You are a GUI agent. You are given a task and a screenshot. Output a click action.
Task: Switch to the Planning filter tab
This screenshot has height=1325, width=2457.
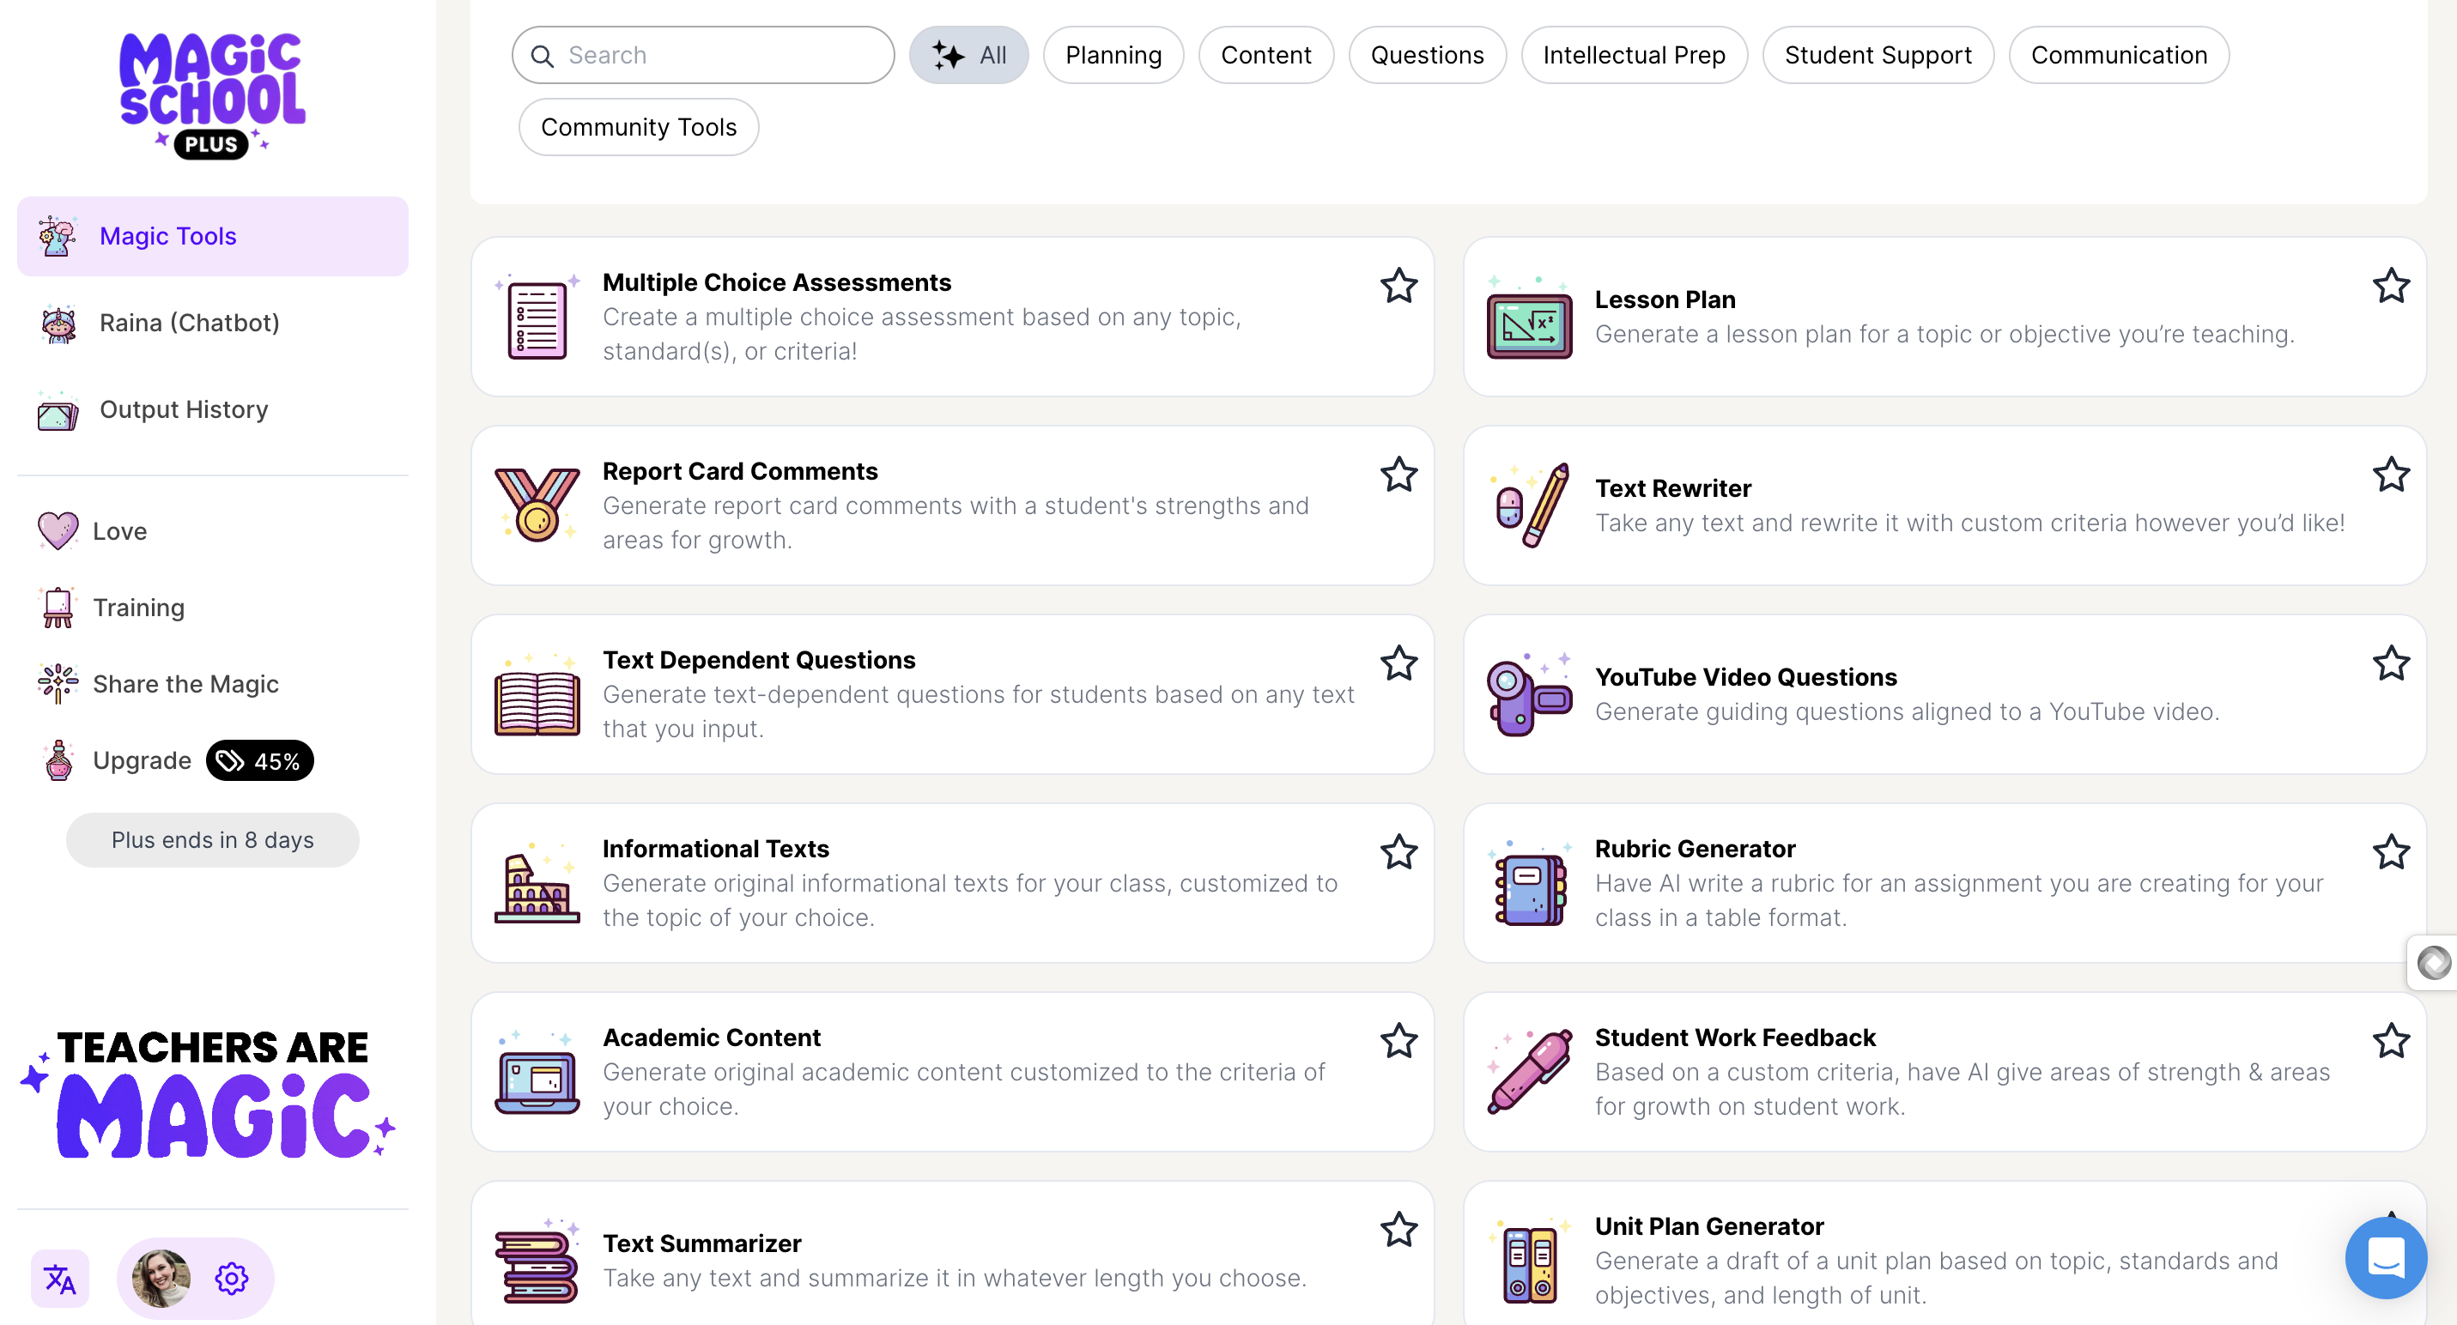click(1113, 54)
